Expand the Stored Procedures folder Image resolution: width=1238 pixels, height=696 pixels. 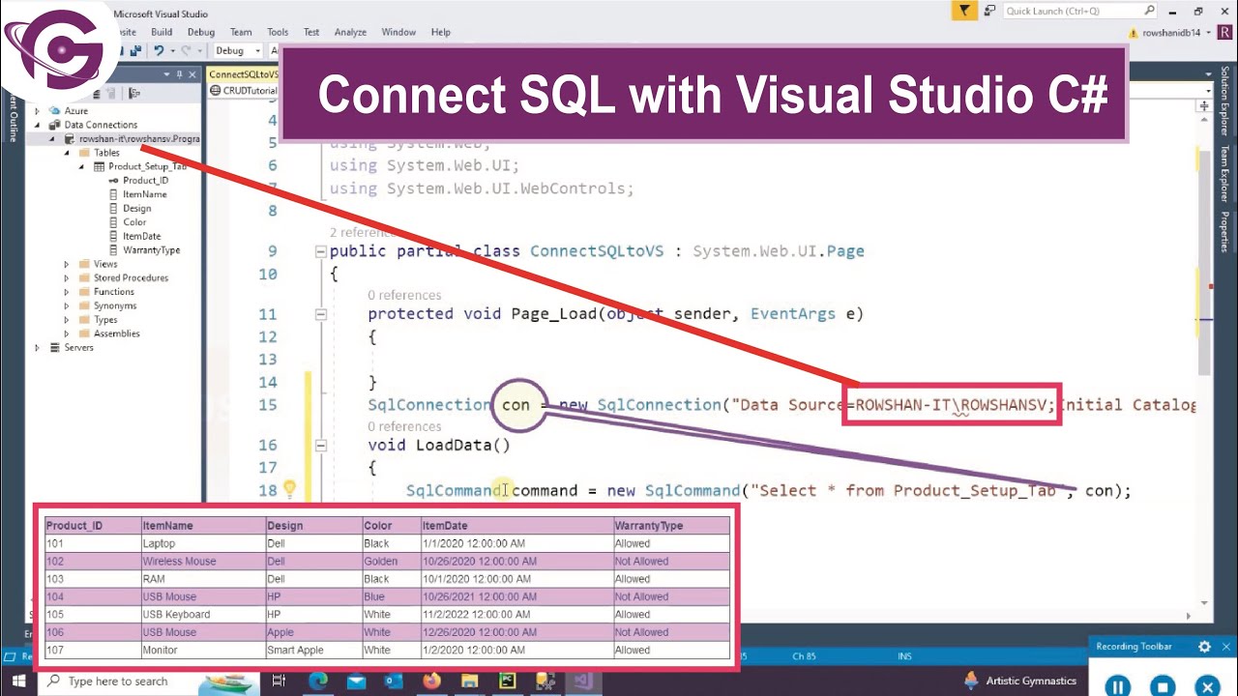(x=68, y=277)
